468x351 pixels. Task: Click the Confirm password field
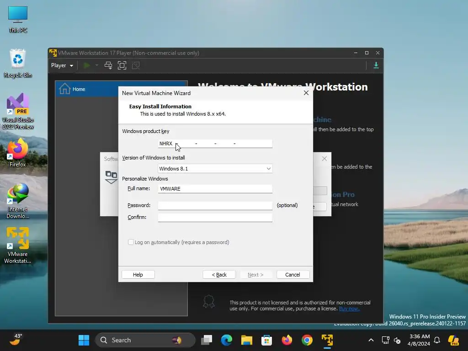click(x=215, y=217)
